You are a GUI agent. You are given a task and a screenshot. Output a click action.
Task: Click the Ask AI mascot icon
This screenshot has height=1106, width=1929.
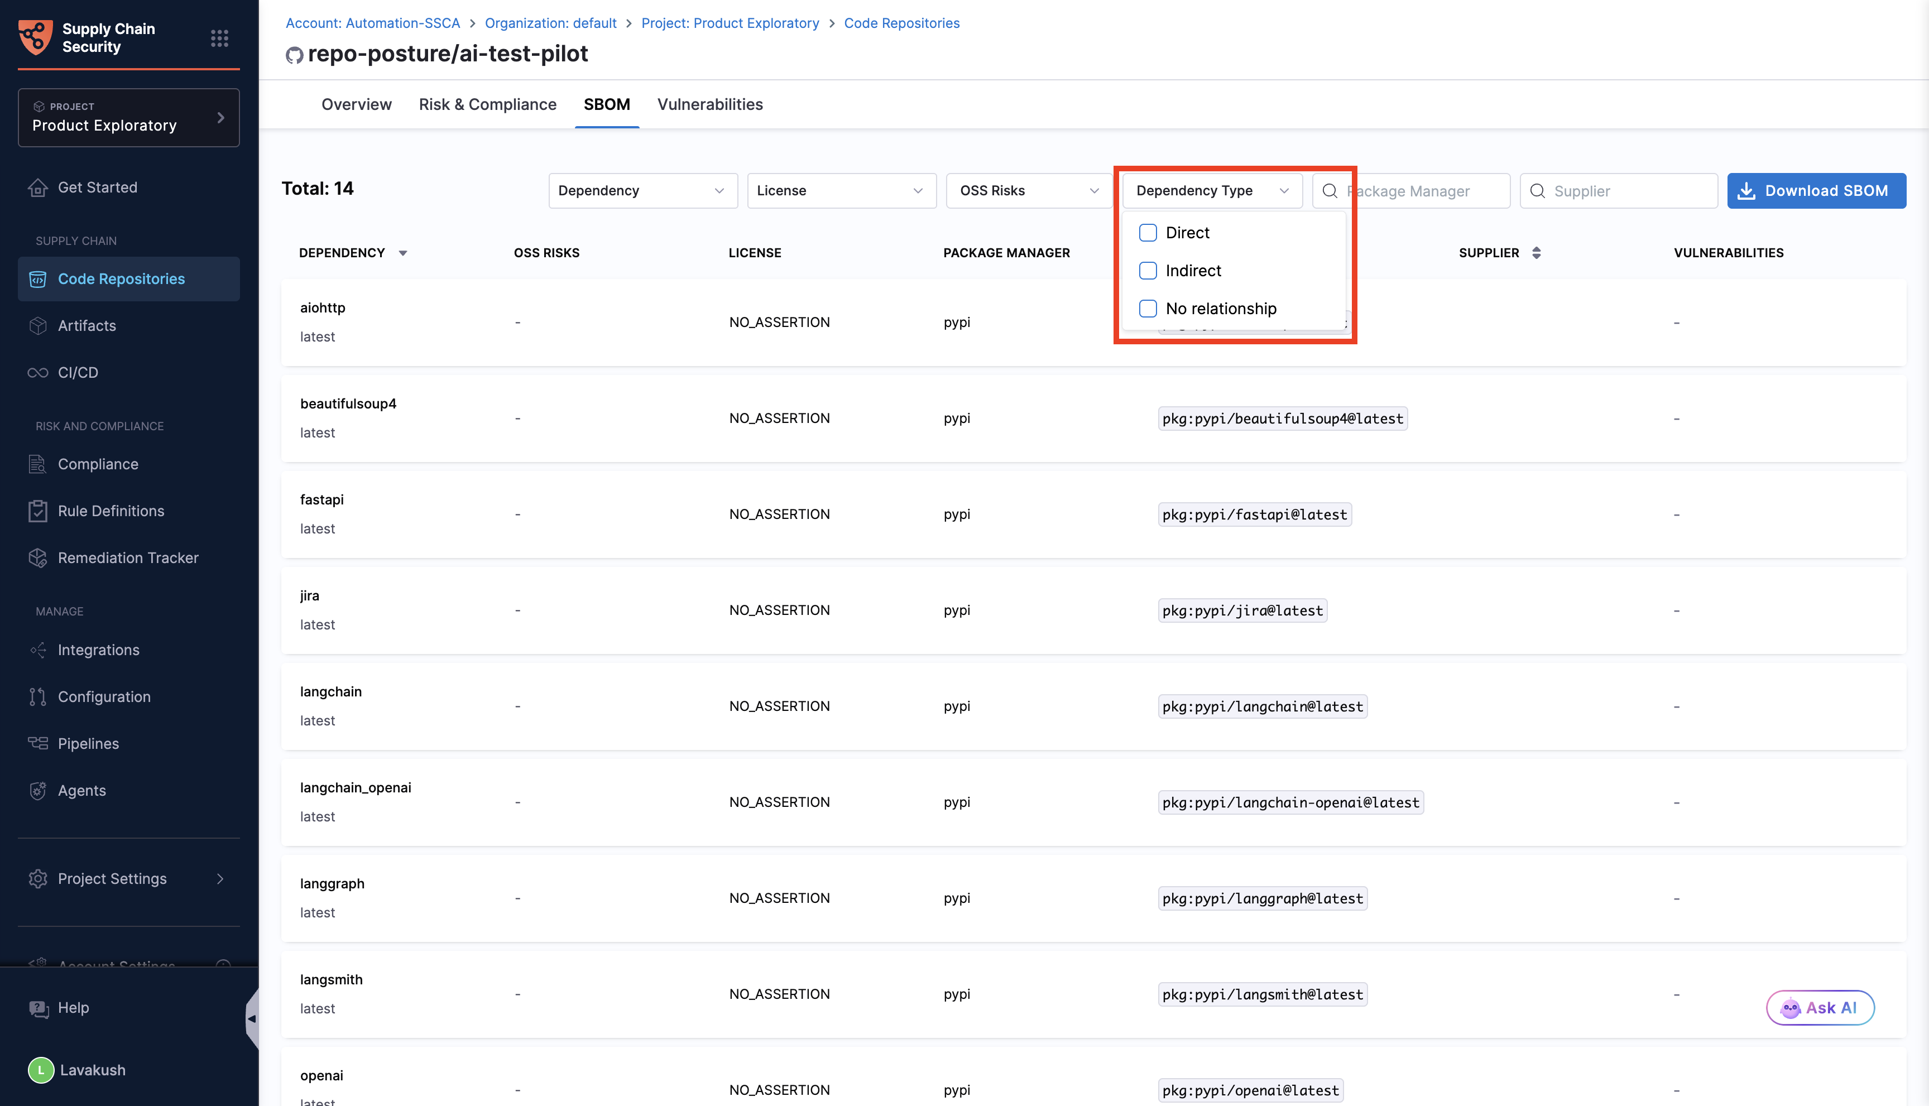click(x=1790, y=1008)
